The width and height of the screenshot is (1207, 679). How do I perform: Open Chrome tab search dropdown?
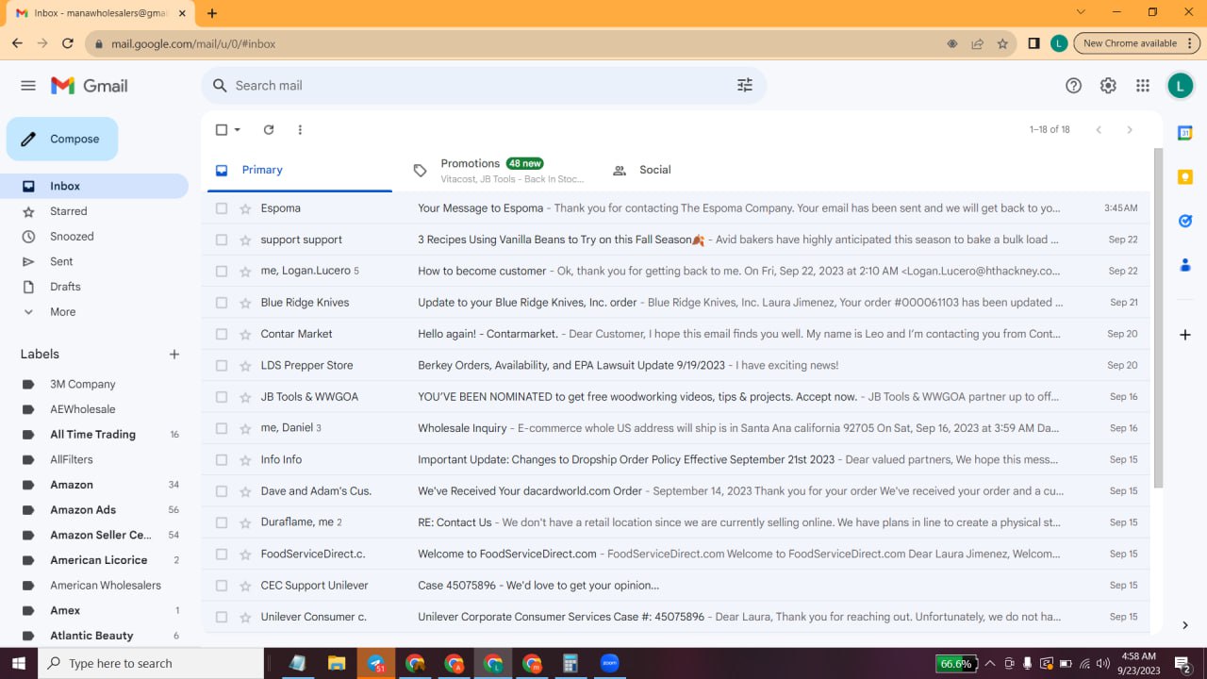pos(1081,12)
